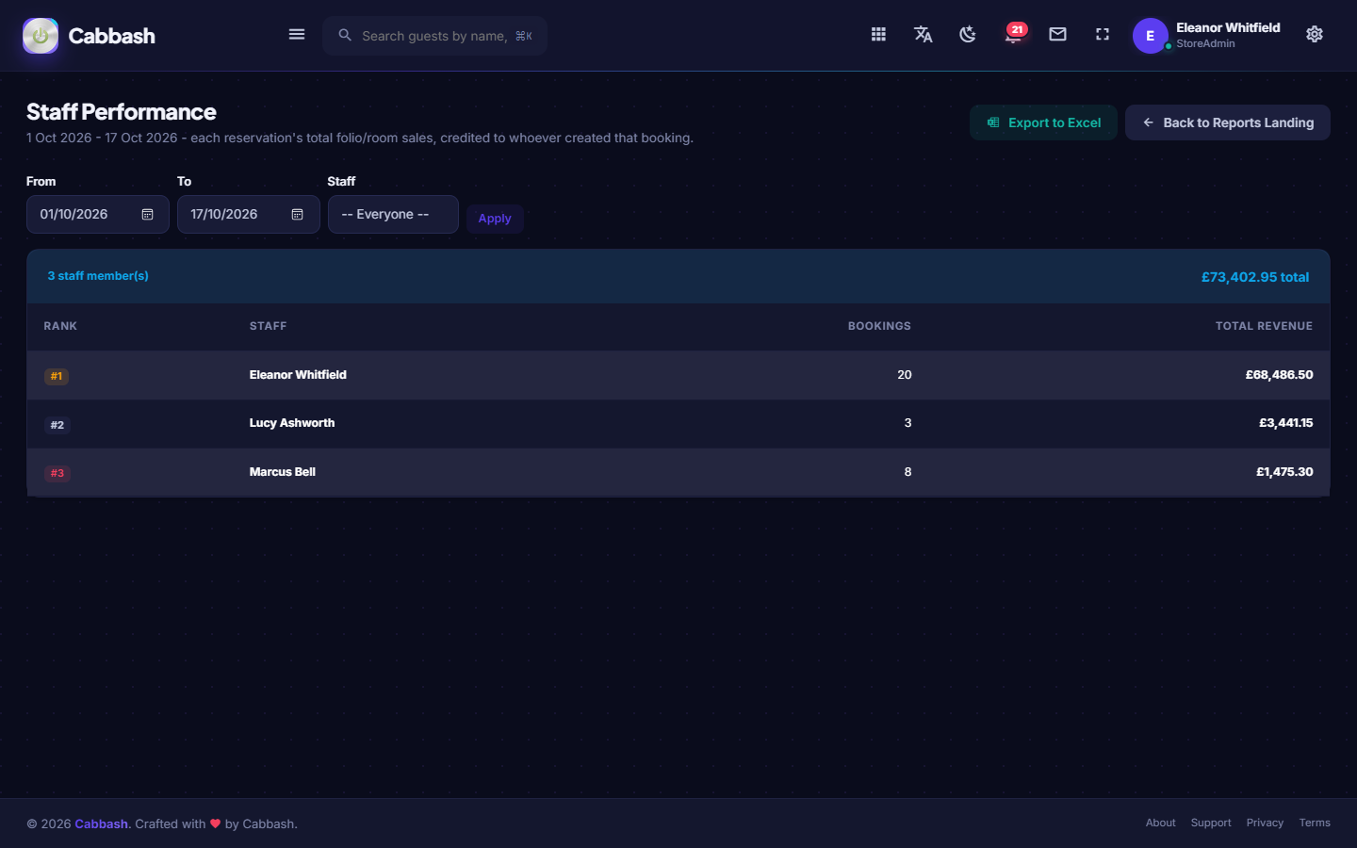Viewport: 1357px width, 848px height.
Task: Click the Excel icon on Export button
Action: pyautogui.click(x=993, y=122)
